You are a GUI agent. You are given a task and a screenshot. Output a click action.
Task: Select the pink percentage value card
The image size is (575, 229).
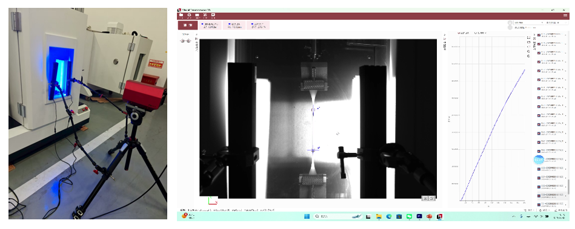click(x=258, y=25)
